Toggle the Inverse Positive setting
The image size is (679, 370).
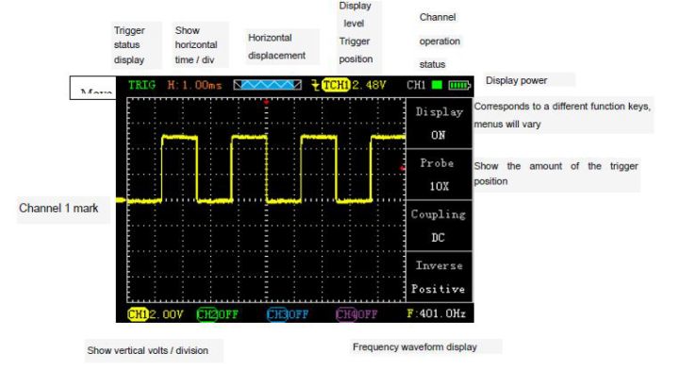click(439, 277)
